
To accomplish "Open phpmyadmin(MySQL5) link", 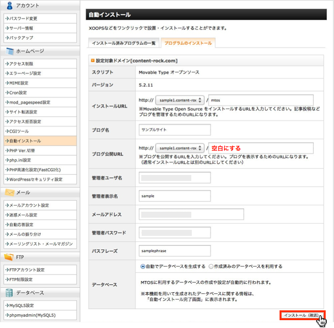I will (x=40, y=315).
